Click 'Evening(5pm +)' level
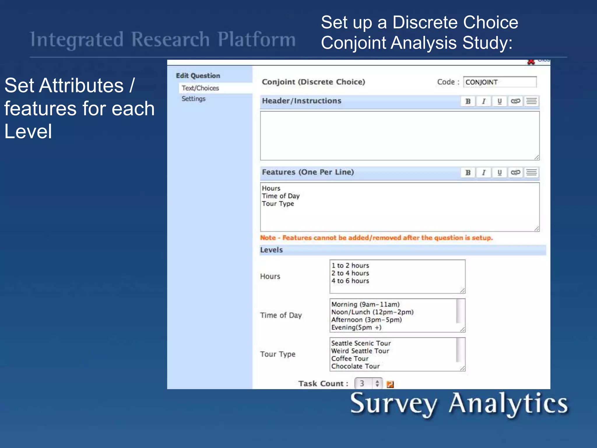Screen dimensions: 597x448 356,328
